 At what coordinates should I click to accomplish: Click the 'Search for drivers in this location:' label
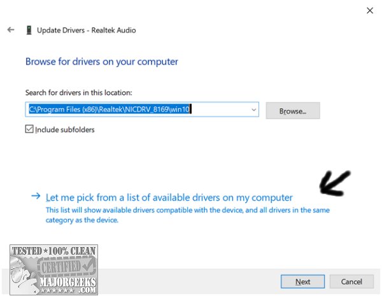point(78,93)
